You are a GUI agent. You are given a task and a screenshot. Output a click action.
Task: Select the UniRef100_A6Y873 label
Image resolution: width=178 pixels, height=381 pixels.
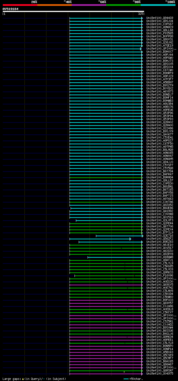point(160,91)
